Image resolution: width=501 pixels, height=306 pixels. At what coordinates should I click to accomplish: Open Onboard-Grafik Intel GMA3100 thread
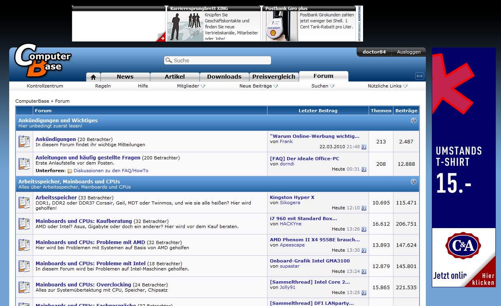click(x=310, y=261)
